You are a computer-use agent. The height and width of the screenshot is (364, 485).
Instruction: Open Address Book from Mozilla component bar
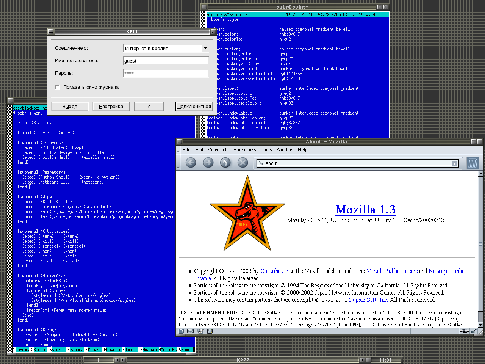click(210, 331)
